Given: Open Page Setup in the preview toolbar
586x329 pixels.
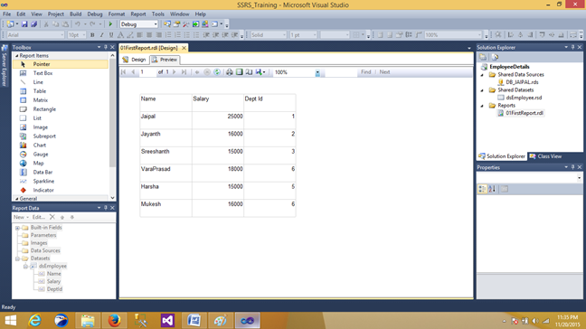Looking at the screenshot, I should point(249,72).
